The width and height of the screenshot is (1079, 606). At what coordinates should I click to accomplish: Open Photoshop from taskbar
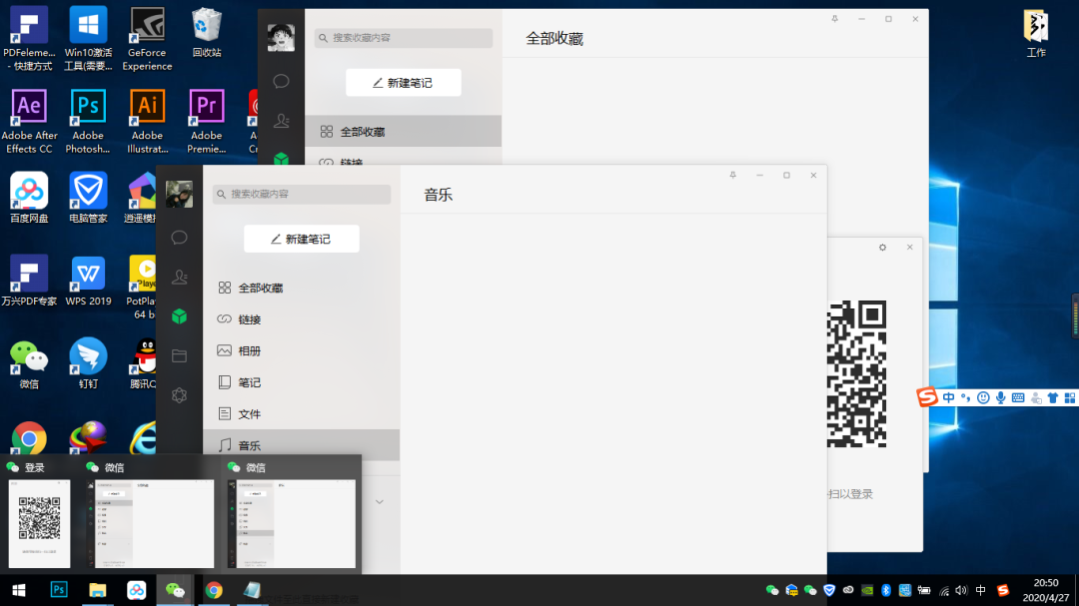59,590
